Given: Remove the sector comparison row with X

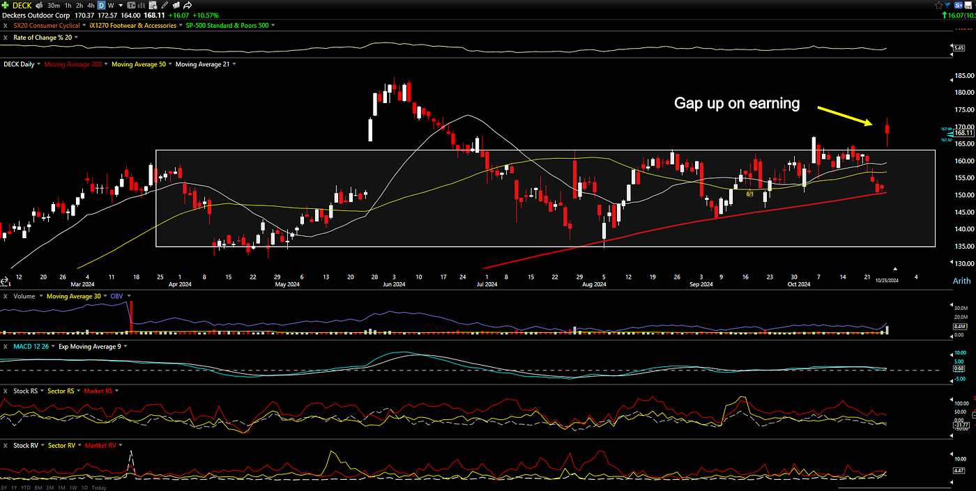Looking at the screenshot, I should coord(5,26).
